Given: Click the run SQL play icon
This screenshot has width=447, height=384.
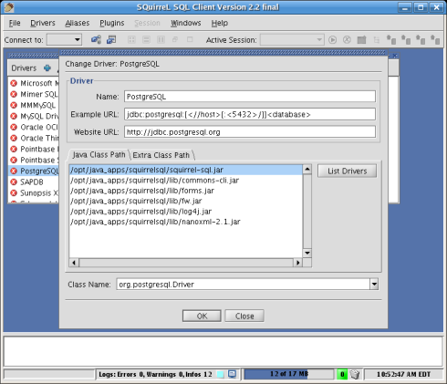Looking at the screenshot, I should pos(332,40).
